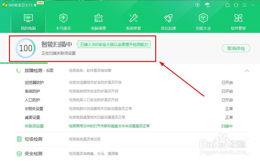Screen dimensions: 260x161
Task: Click 已开启 status for 浏览器防护
Action: (x=227, y=83)
